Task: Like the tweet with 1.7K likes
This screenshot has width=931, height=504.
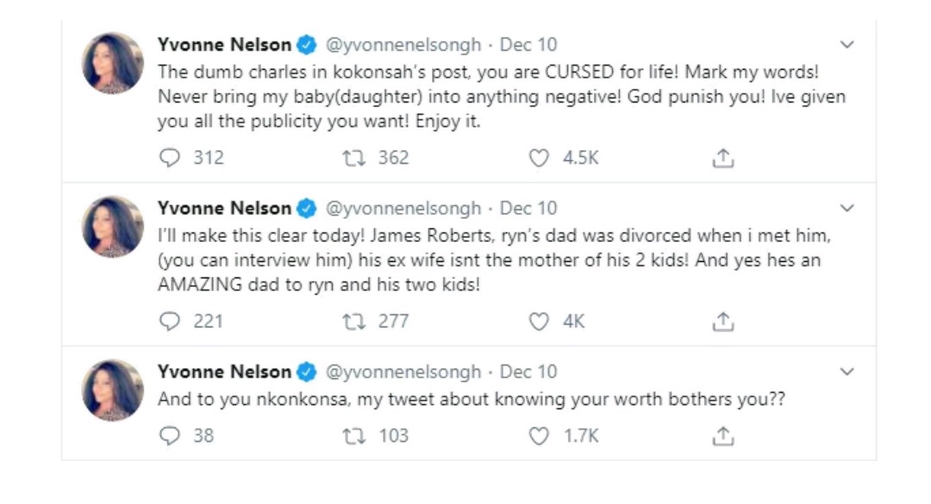Action: pos(539,435)
